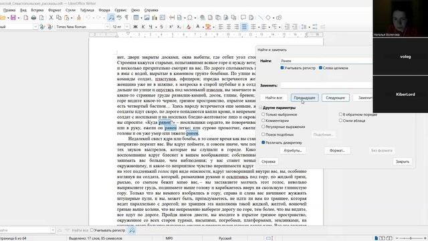Viewport: 428px width, 241px height.
Task: Open highlighting color dropdown arrow
Action: pyautogui.click(x=213, y=27)
